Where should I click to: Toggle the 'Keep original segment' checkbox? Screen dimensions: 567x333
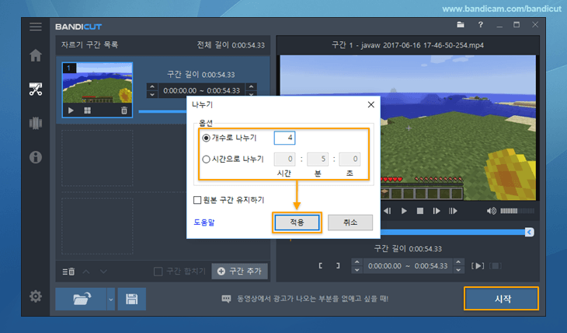197,200
